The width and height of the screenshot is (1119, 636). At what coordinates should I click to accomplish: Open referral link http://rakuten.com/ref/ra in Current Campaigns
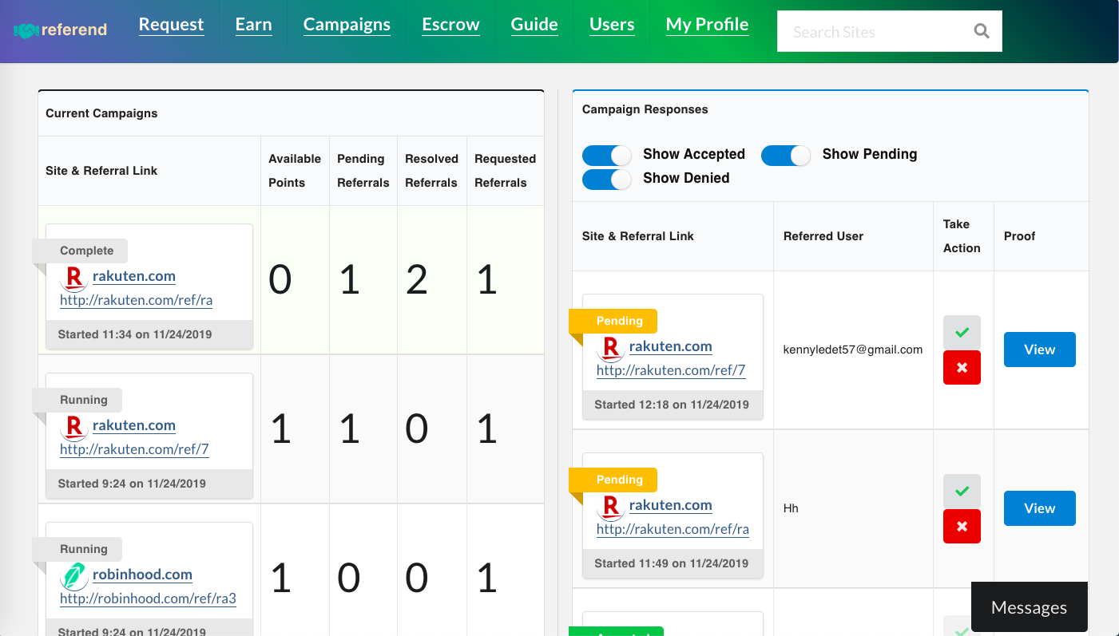coord(136,301)
